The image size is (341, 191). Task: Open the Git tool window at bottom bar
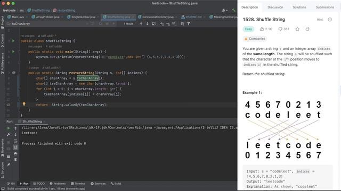click(11, 184)
